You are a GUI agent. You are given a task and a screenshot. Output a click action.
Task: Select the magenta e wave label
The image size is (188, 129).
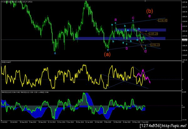pyautogui.click(x=149, y=16)
